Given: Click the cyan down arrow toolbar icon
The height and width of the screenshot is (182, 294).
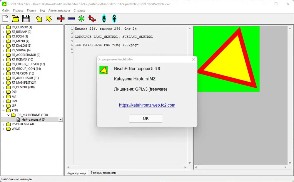Looking at the screenshot, I should pos(114,18).
